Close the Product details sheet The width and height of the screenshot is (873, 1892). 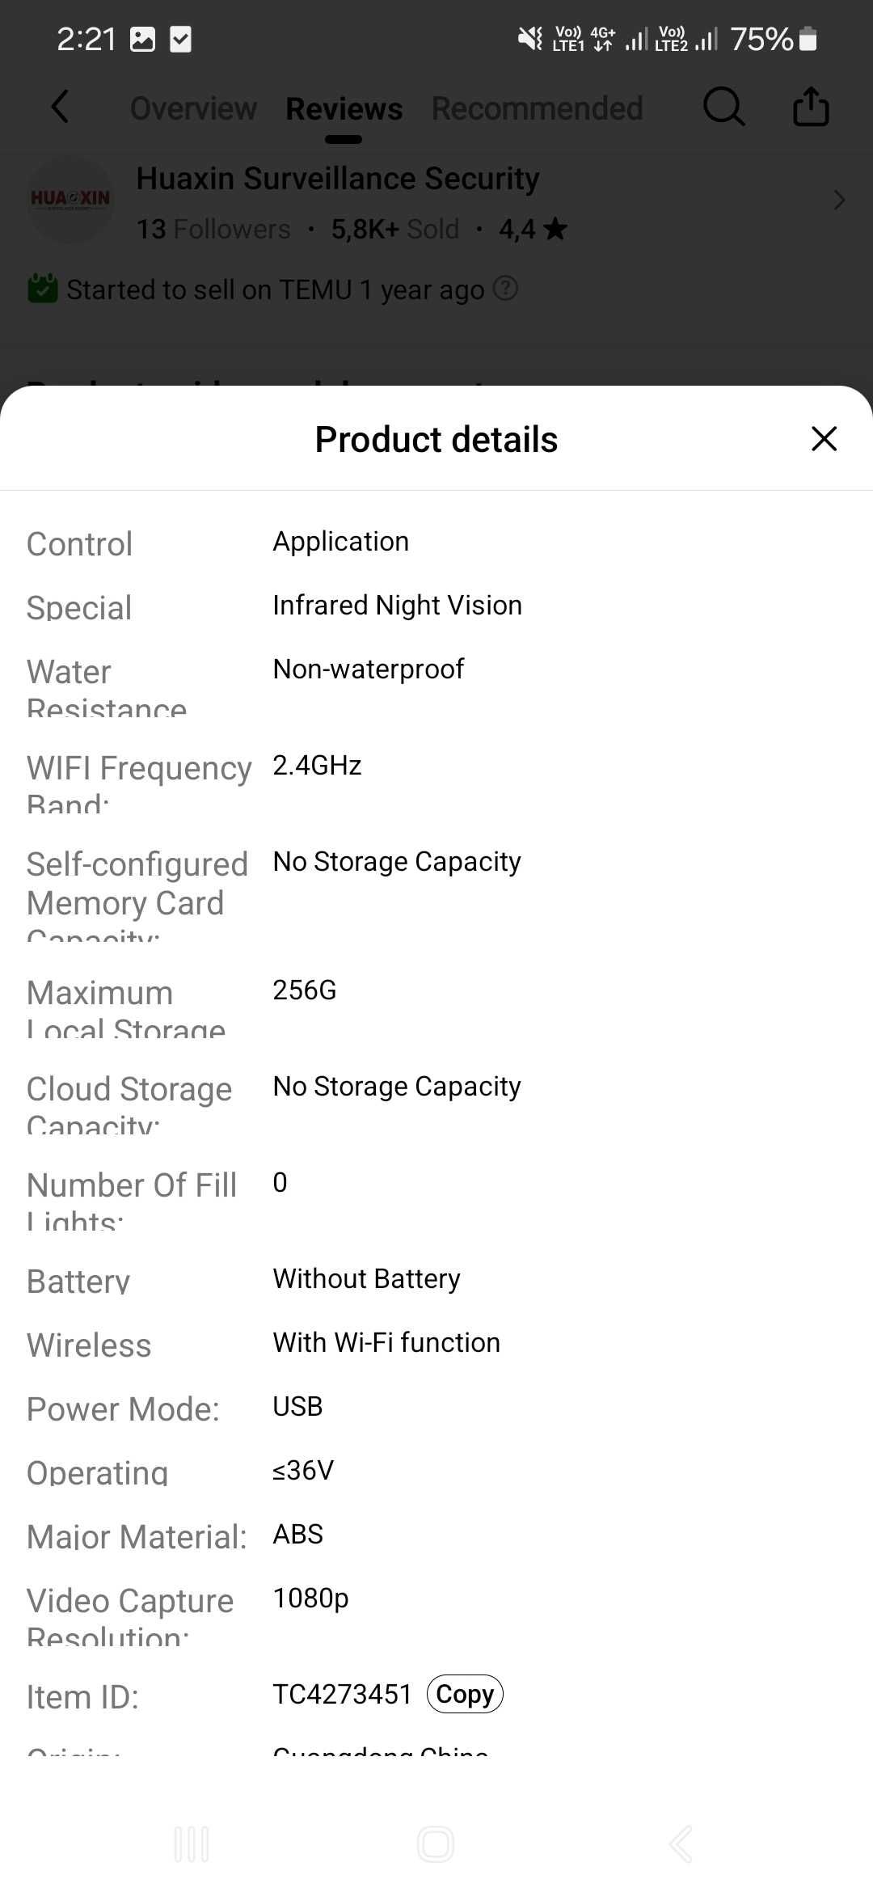824,439
